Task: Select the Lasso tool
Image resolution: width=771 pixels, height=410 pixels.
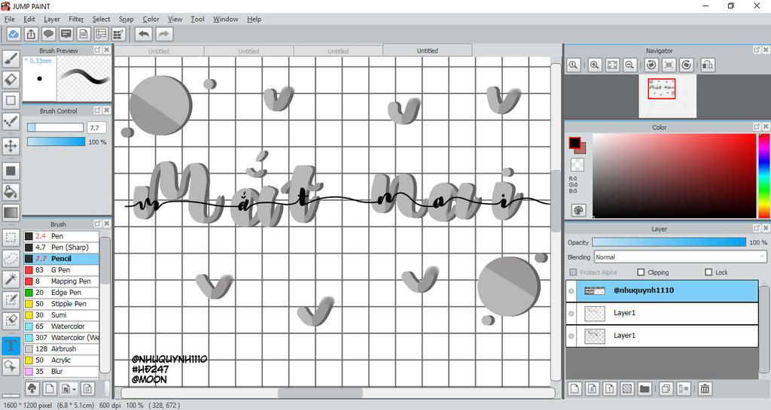Action: pos(11,259)
